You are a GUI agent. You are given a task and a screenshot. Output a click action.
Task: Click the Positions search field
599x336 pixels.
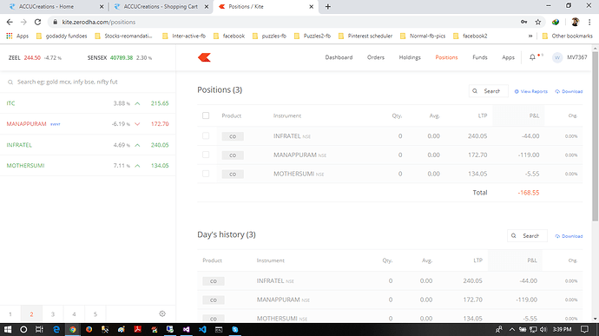click(489, 91)
